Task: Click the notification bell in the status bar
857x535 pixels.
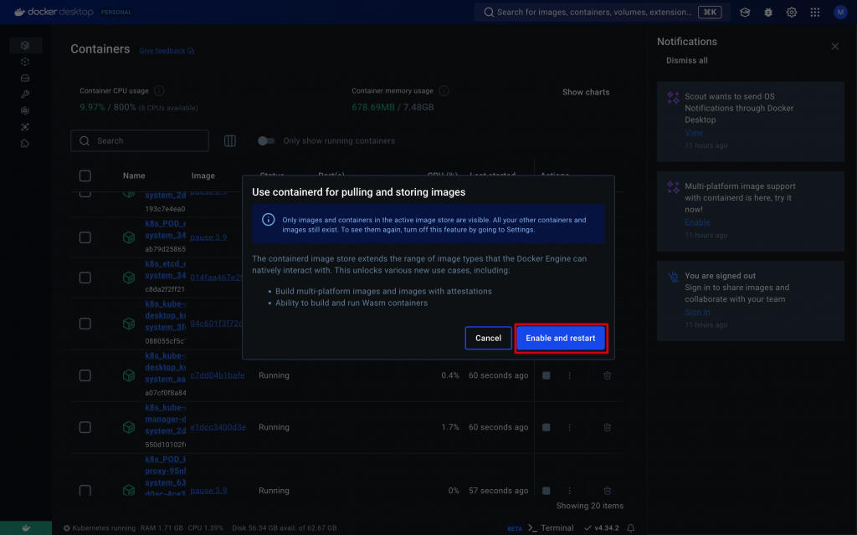Action: [x=631, y=528]
